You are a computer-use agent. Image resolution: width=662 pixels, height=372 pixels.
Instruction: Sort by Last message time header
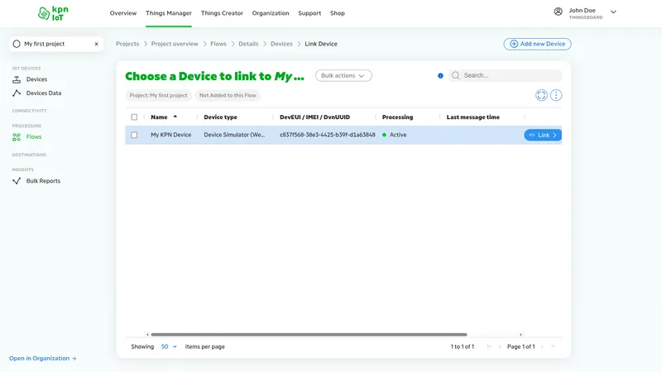click(x=473, y=117)
